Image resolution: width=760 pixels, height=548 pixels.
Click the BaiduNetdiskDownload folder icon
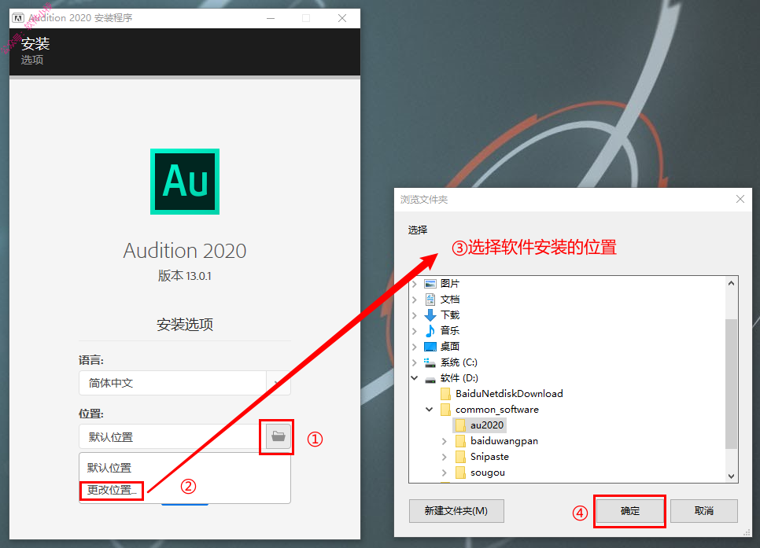tap(445, 394)
